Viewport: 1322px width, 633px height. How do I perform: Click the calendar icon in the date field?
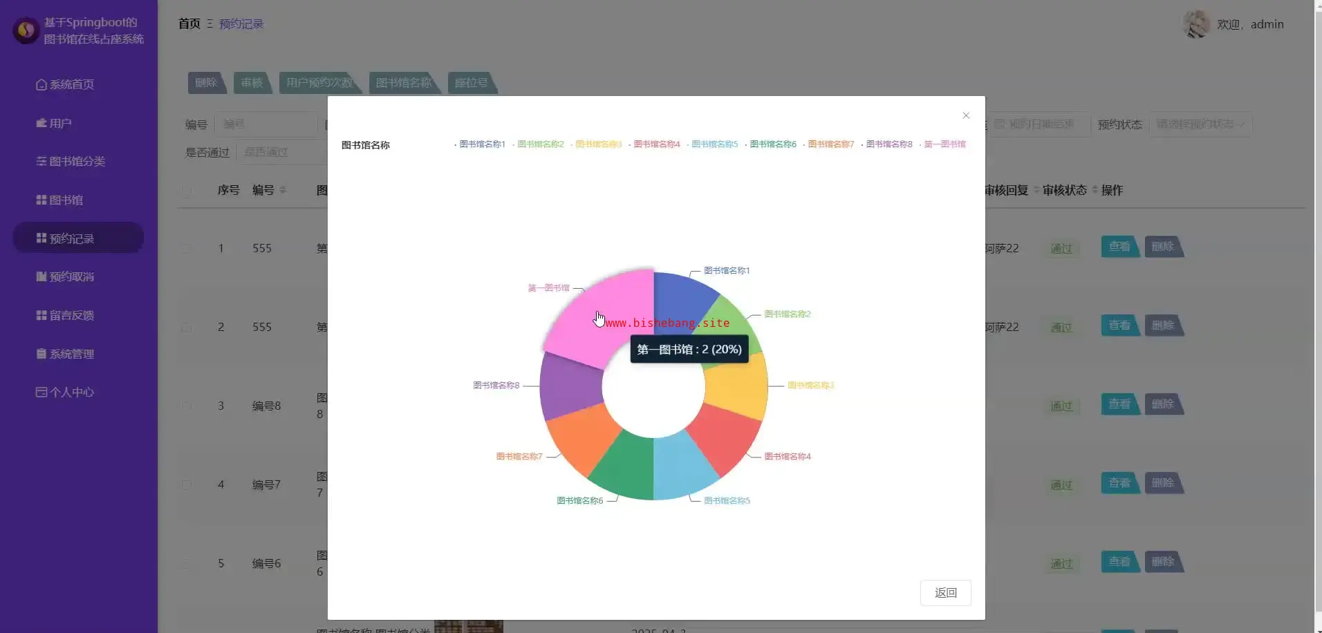1000,124
